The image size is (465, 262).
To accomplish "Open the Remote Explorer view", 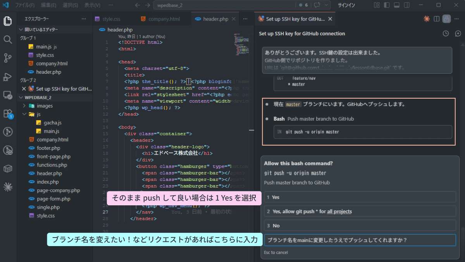I will coord(7,95).
